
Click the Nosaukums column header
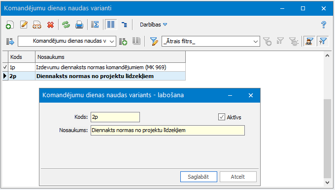click(110, 57)
